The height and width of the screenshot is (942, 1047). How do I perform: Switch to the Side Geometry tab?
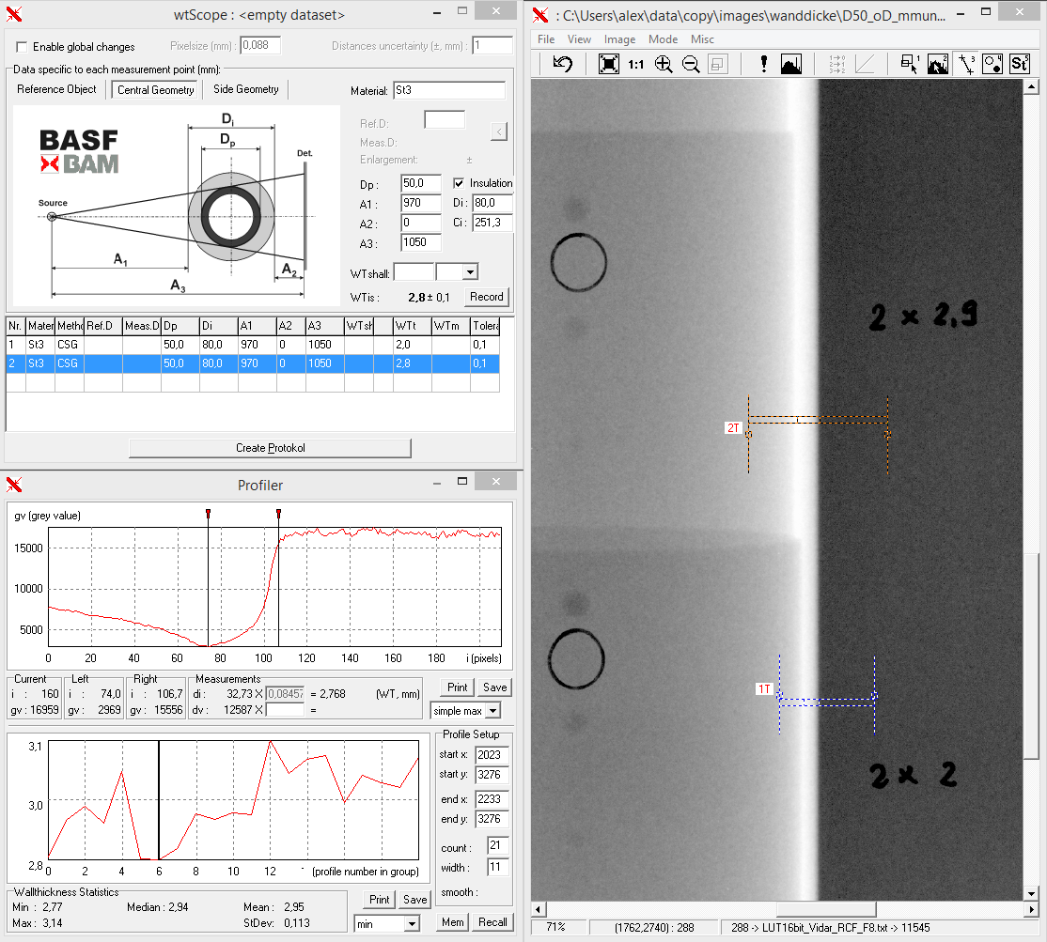click(245, 89)
